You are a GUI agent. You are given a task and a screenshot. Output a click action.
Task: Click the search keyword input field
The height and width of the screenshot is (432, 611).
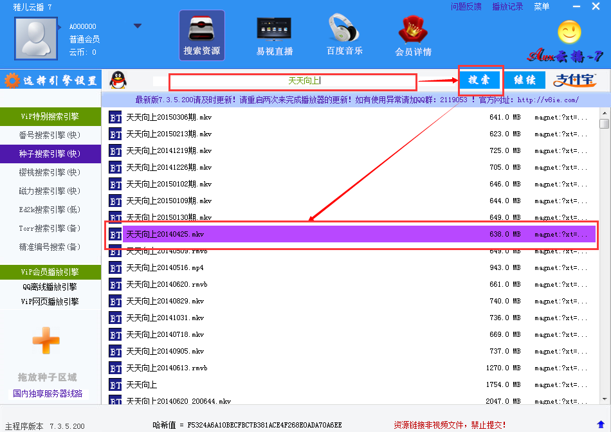click(x=293, y=82)
